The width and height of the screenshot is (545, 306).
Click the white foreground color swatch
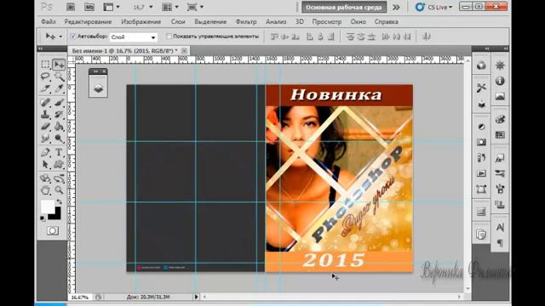tap(47, 206)
